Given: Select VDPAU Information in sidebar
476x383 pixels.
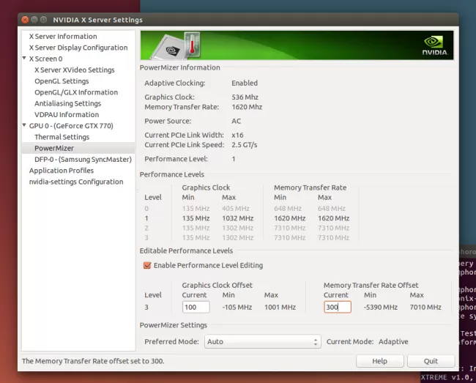Looking at the screenshot, I should point(67,115).
